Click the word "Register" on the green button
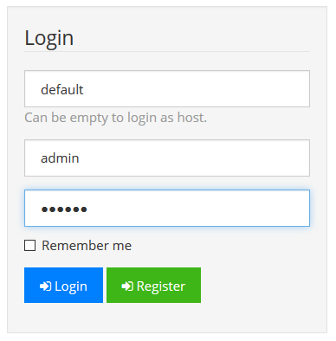 tap(161, 286)
